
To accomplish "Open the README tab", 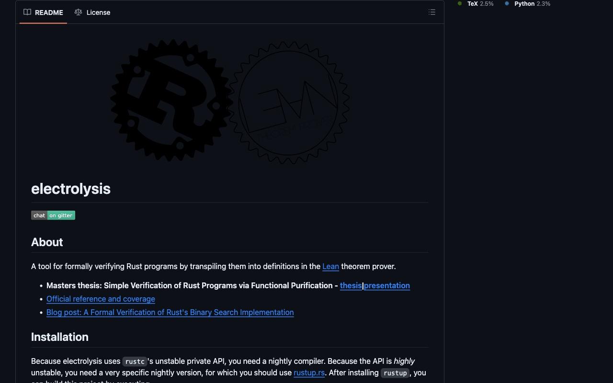I will click(x=43, y=12).
